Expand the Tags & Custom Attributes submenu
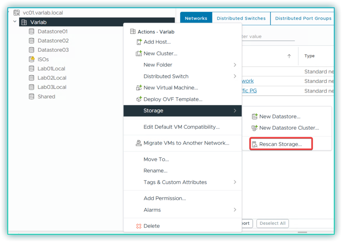The width and height of the screenshot is (342, 242). click(235, 182)
